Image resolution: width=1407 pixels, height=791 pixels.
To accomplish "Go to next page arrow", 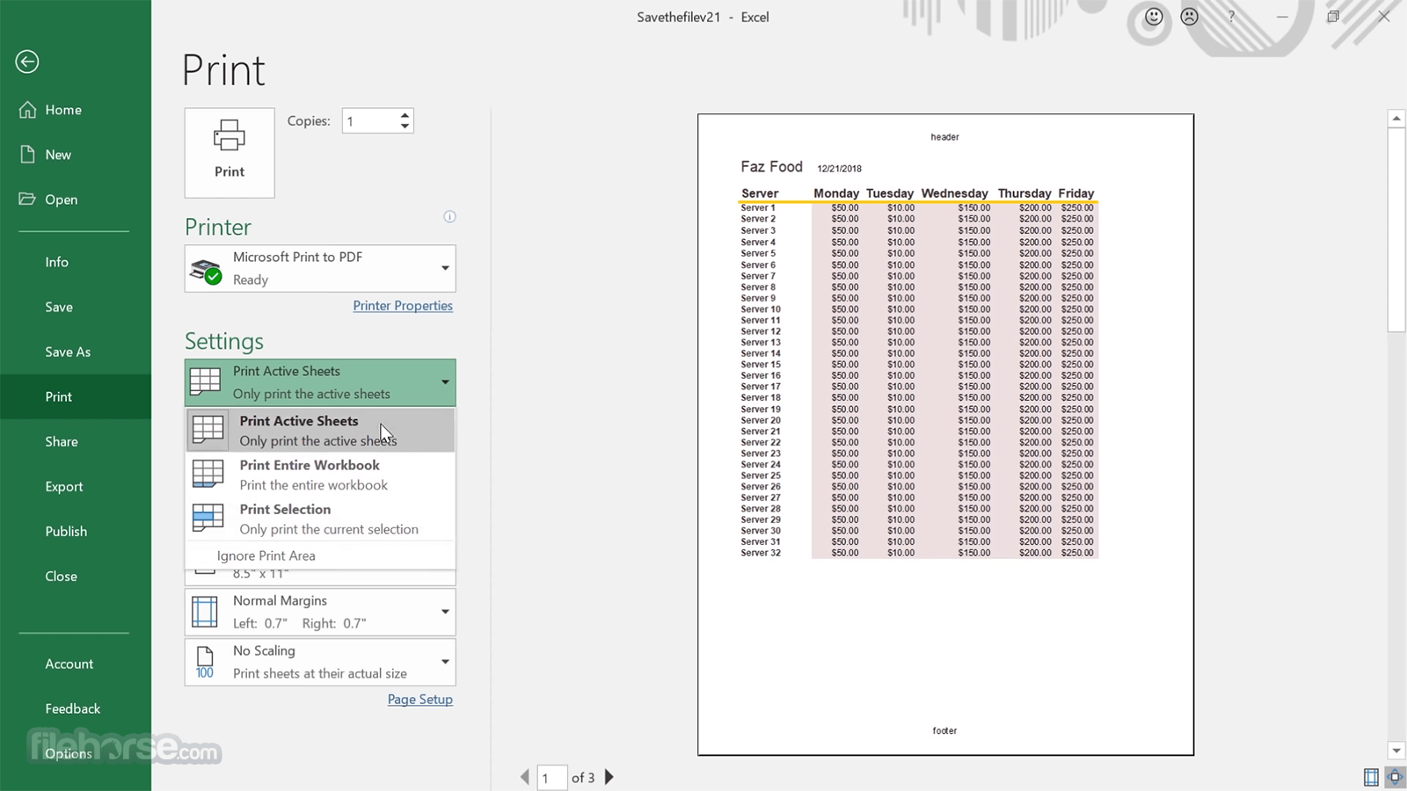I will (x=609, y=777).
